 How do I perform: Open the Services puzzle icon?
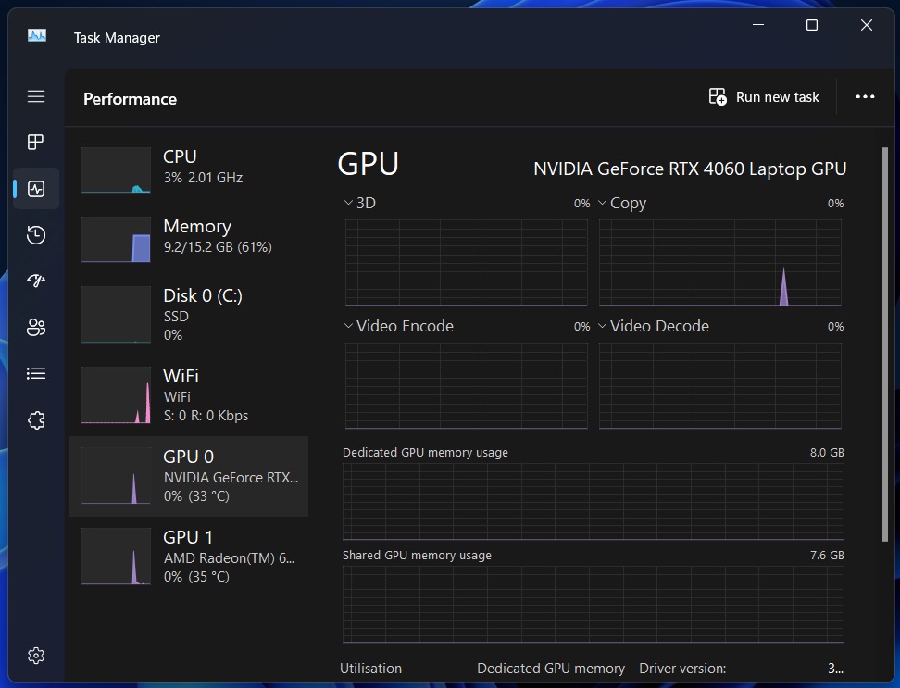tap(36, 420)
